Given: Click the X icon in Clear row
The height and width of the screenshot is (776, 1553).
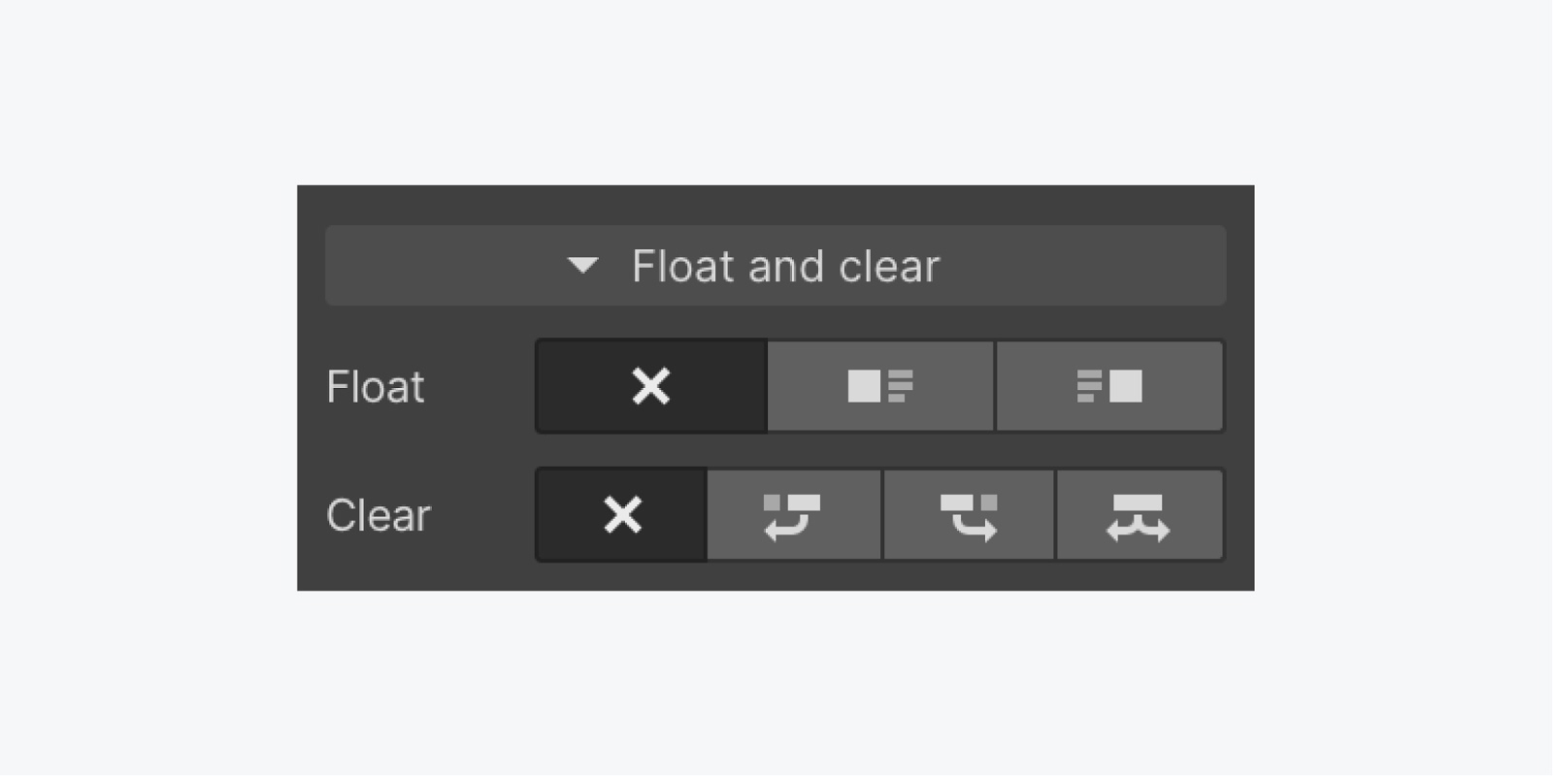Looking at the screenshot, I should (622, 515).
